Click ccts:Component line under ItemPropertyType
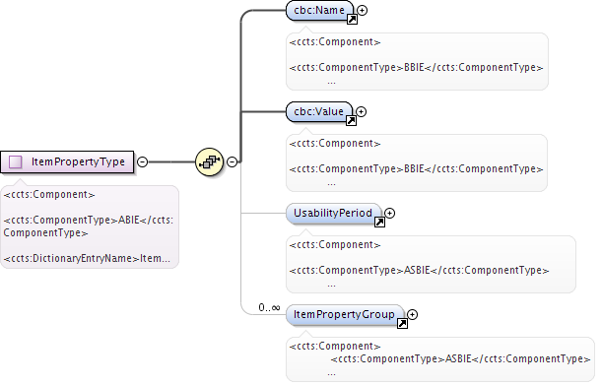Screen dimensions: 602x385 [x=49, y=195]
